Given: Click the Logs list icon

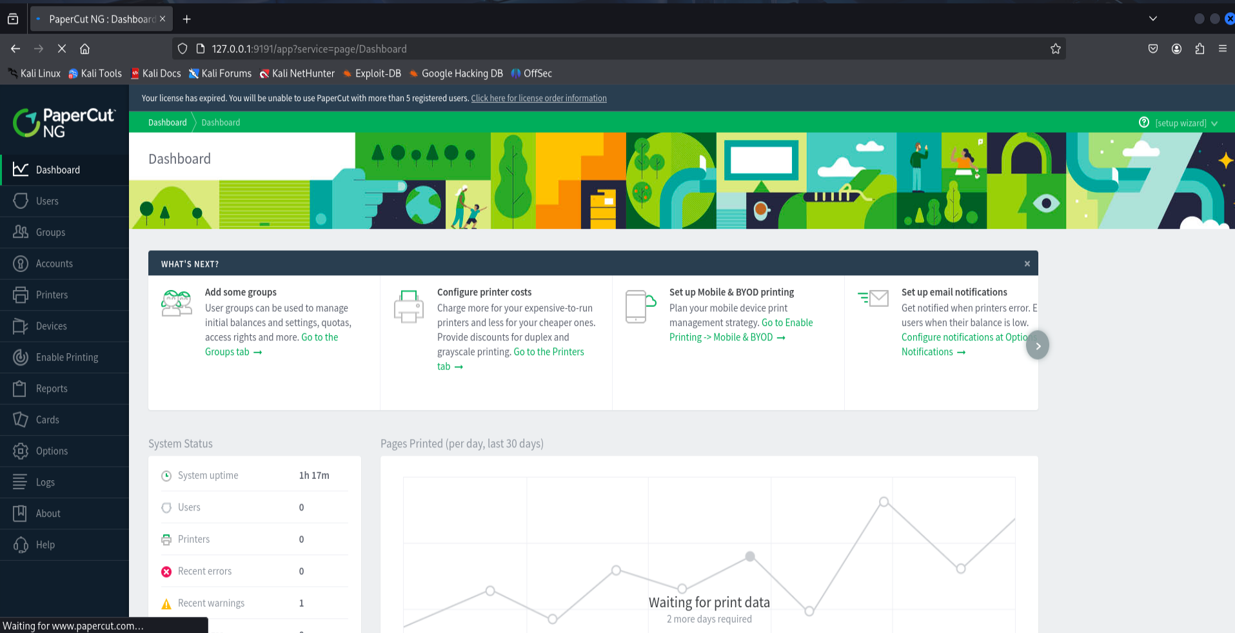Looking at the screenshot, I should tap(21, 482).
